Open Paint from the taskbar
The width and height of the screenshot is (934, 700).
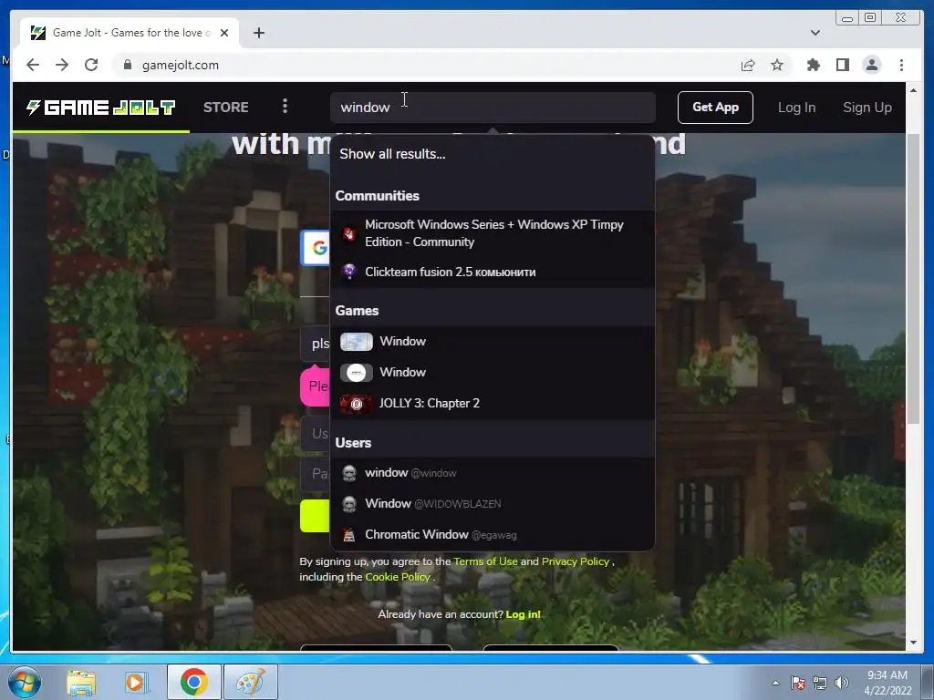point(250,682)
